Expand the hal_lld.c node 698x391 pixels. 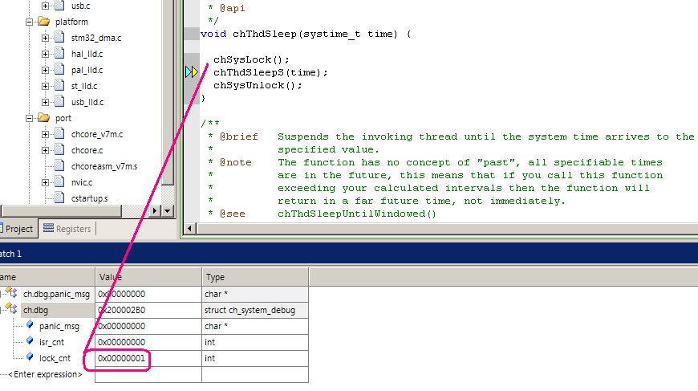coord(45,54)
